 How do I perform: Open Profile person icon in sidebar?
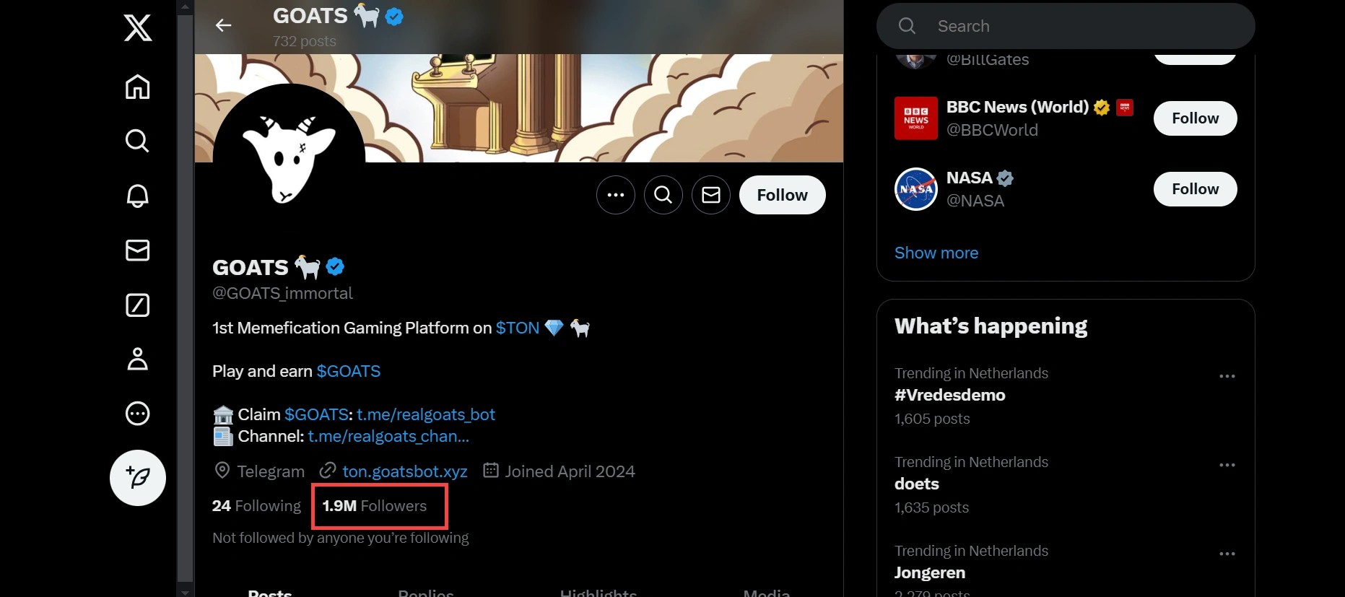pyautogui.click(x=138, y=359)
